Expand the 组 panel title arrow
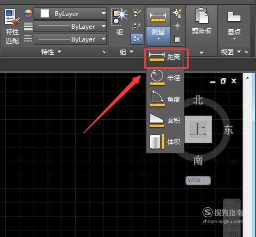Screen dimensions: 256x237 131,52
